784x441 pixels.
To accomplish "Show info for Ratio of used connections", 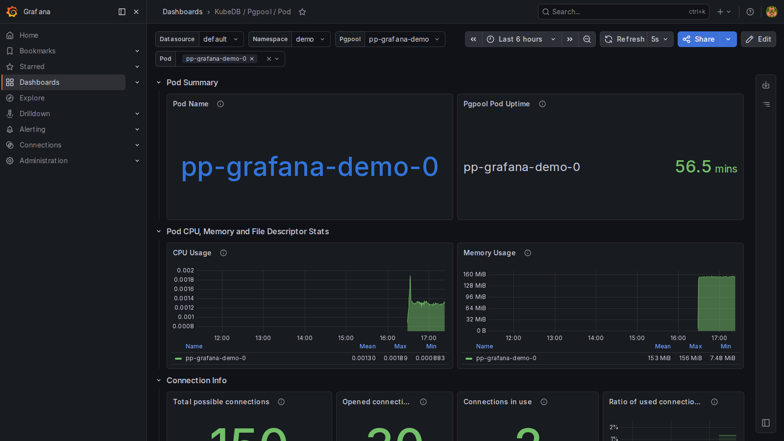I will coord(714,402).
